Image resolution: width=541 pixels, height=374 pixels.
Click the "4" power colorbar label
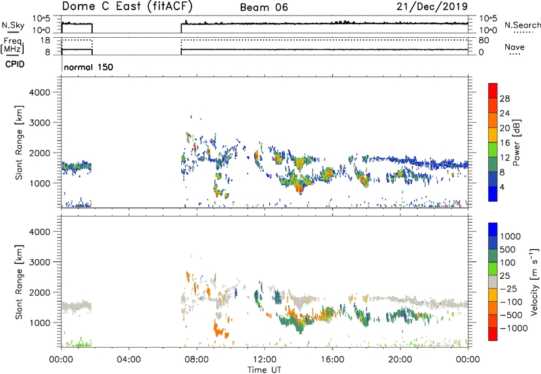(x=502, y=187)
